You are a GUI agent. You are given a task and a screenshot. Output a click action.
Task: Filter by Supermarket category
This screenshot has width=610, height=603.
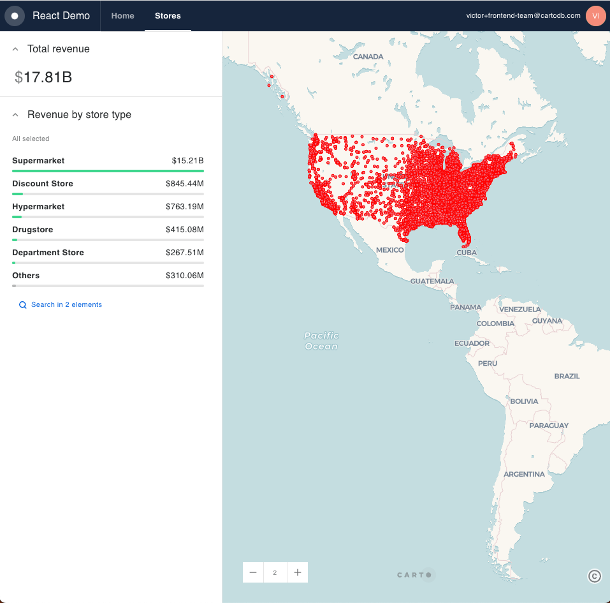(x=38, y=161)
